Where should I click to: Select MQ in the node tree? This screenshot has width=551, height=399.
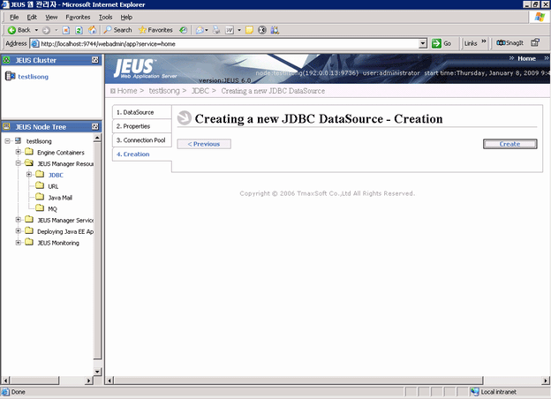click(x=52, y=209)
